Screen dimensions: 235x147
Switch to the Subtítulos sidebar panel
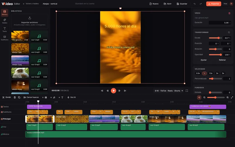point(4,38)
